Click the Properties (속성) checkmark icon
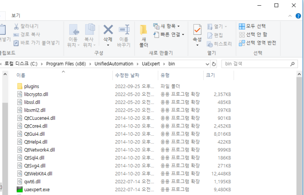The image size is (304, 195). [197, 29]
